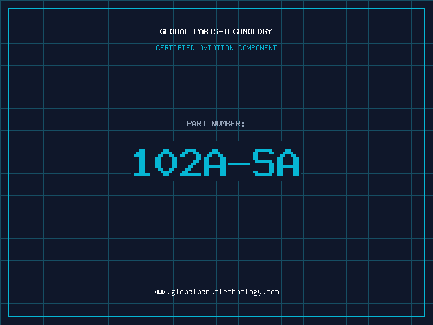Open the www.globalpartstechnology.com link
433x325 pixels.
[x=216, y=292]
